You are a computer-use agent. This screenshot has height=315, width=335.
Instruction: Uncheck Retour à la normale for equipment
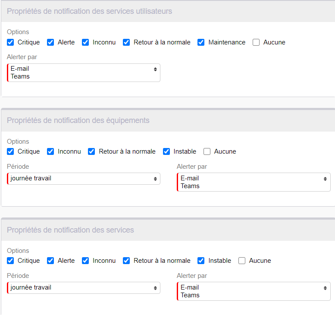coord(91,151)
